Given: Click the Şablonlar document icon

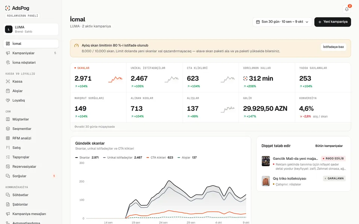Looking at the screenshot, I should [x=8, y=204].
